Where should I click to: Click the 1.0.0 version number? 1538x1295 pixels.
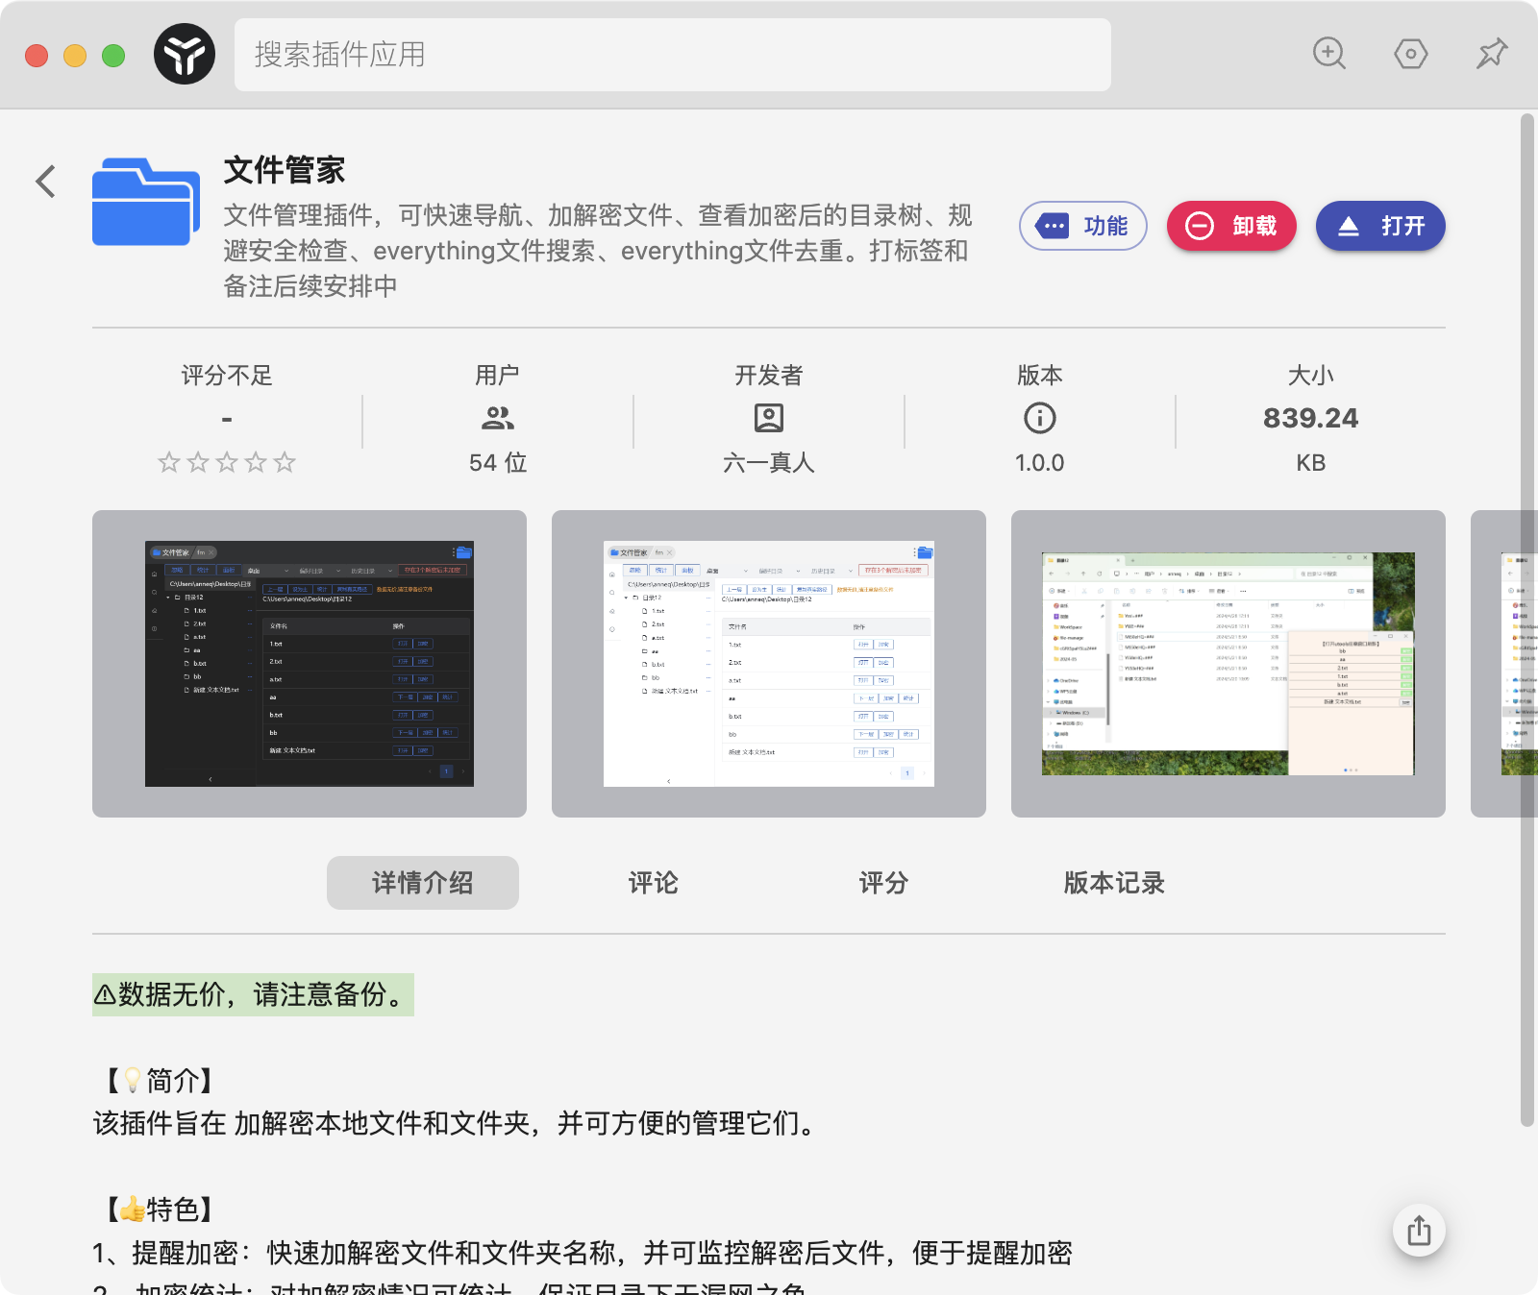[x=1040, y=463]
